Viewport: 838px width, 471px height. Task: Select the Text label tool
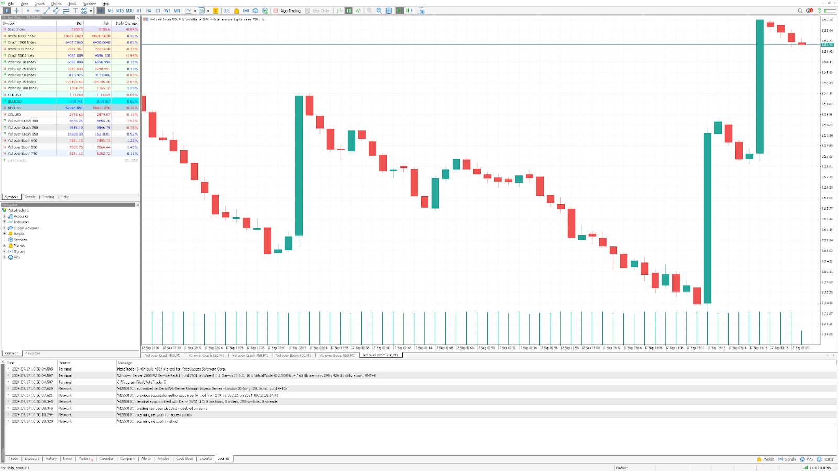click(x=75, y=10)
